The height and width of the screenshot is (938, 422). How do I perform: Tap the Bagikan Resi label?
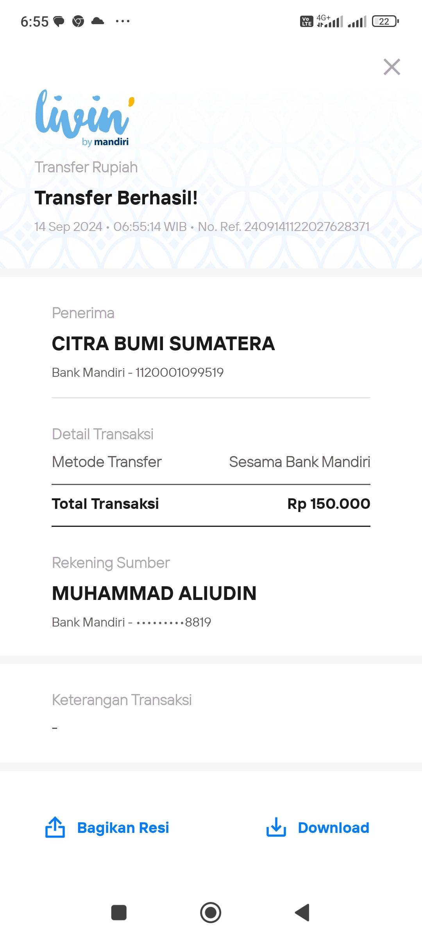tap(123, 828)
